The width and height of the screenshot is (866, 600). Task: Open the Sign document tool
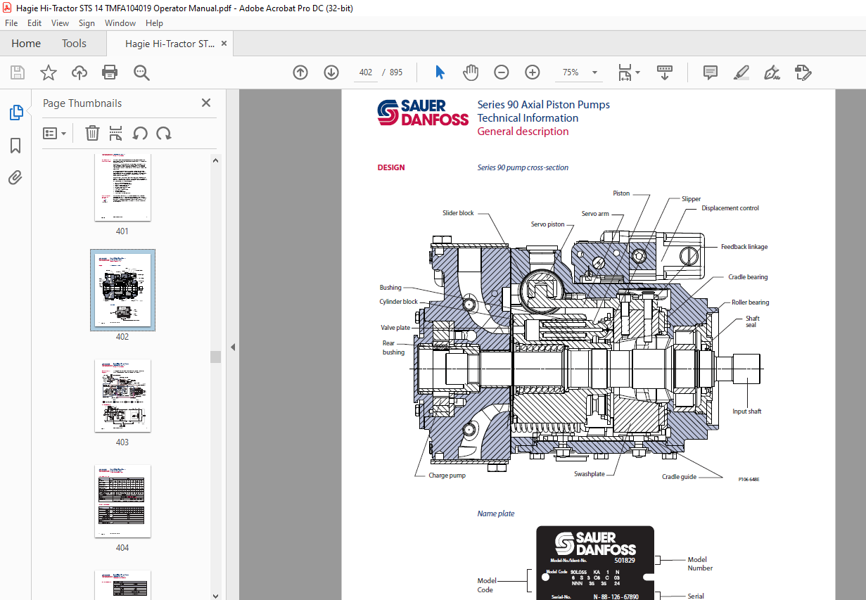[772, 72]
